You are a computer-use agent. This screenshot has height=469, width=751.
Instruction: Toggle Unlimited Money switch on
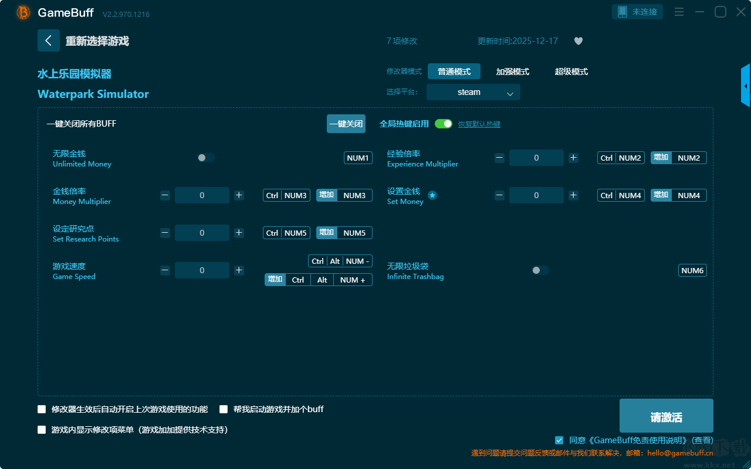(206, 158)
